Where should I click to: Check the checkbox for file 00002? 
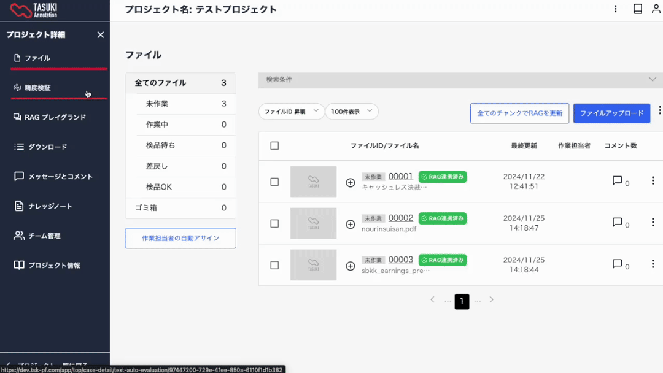tap(274, 223)
